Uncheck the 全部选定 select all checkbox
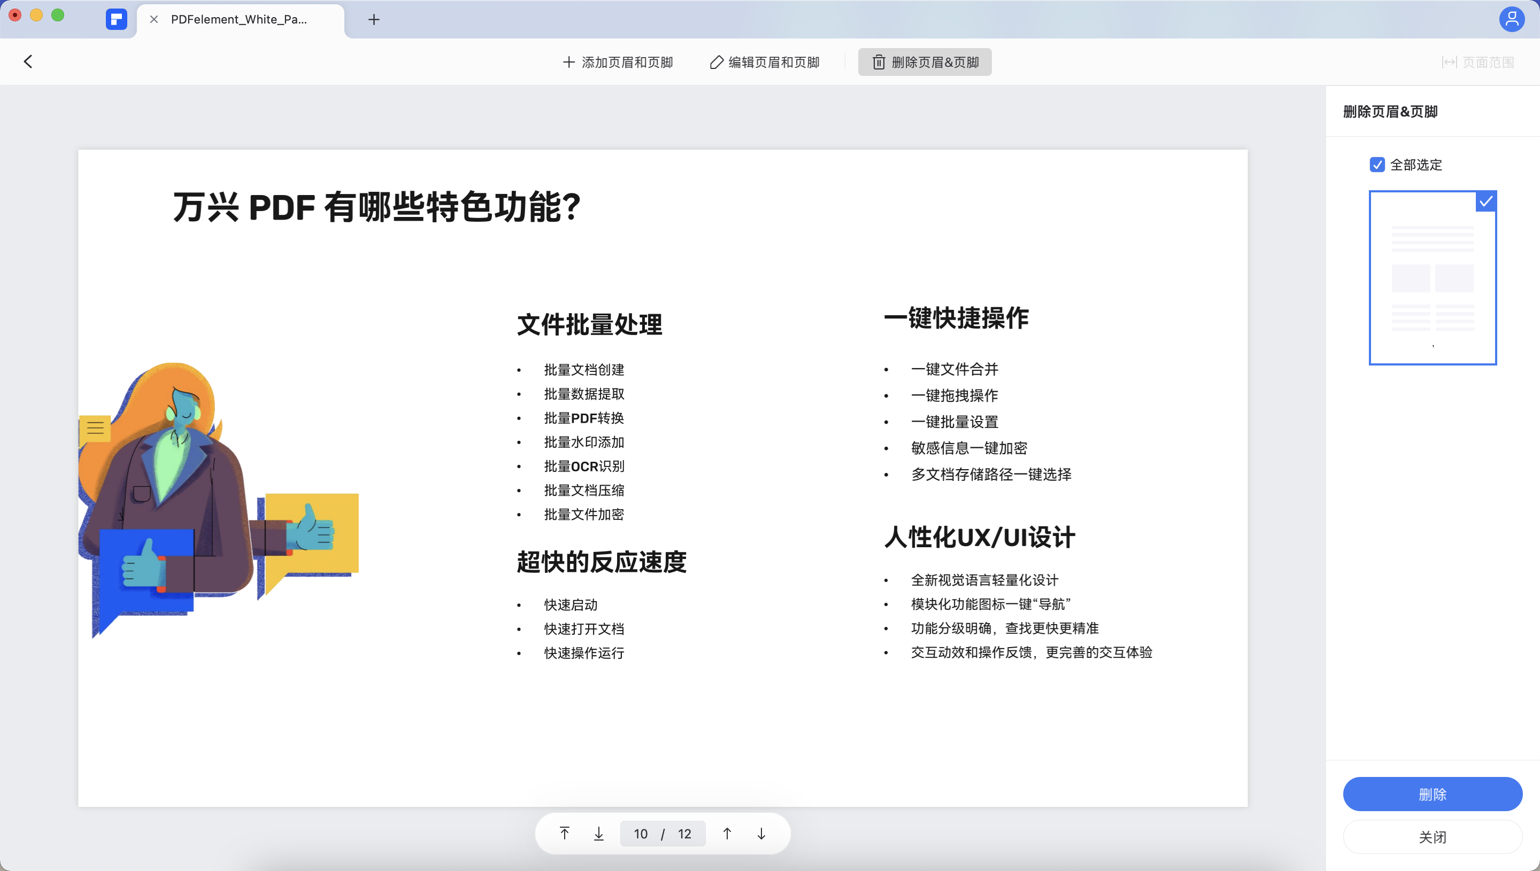 tap(1378, 164)
